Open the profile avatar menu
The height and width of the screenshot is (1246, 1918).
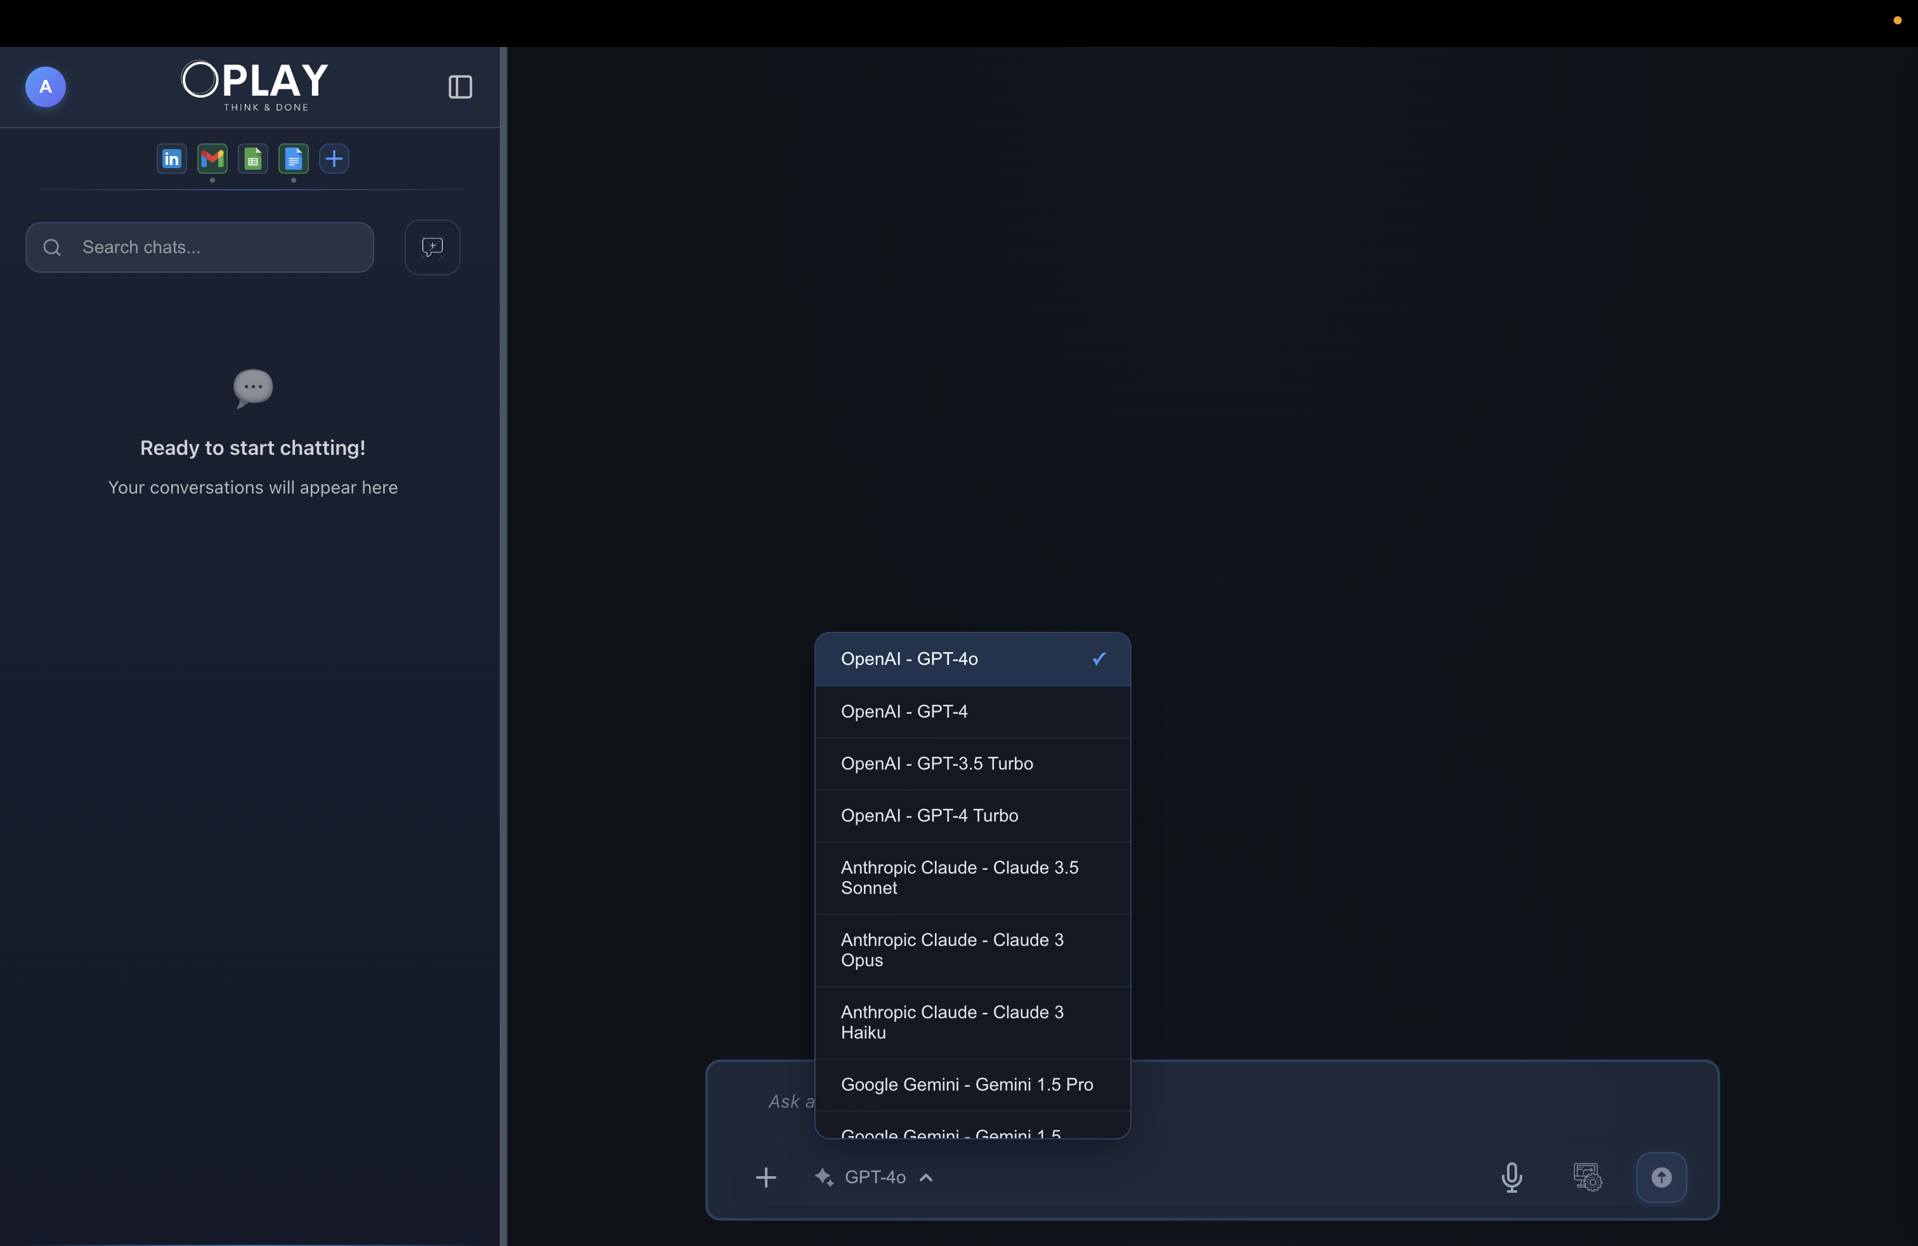pyautogui.click(x=45, y=87)
